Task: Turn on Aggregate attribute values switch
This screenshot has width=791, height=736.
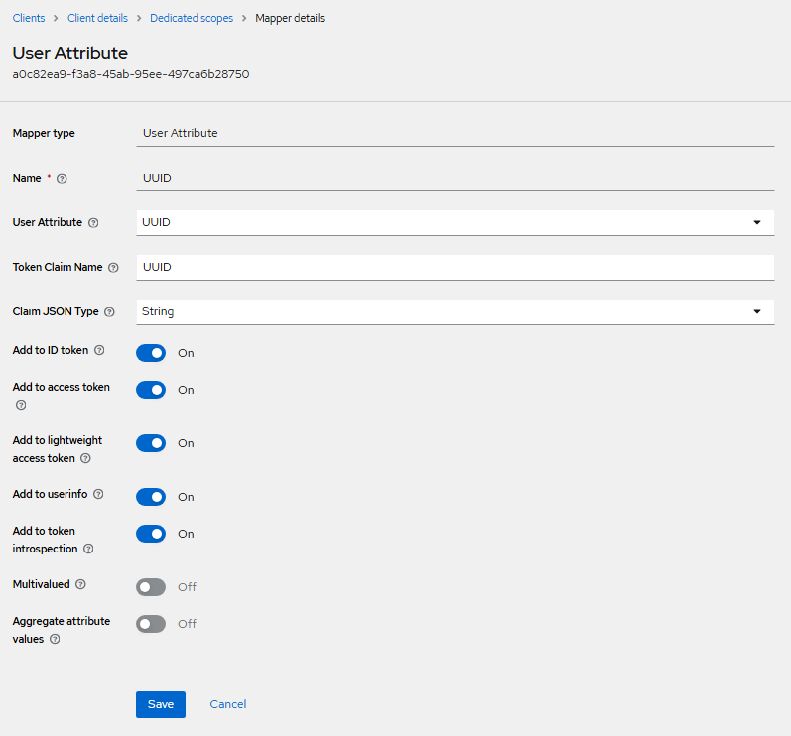Action: click(151, 624)
